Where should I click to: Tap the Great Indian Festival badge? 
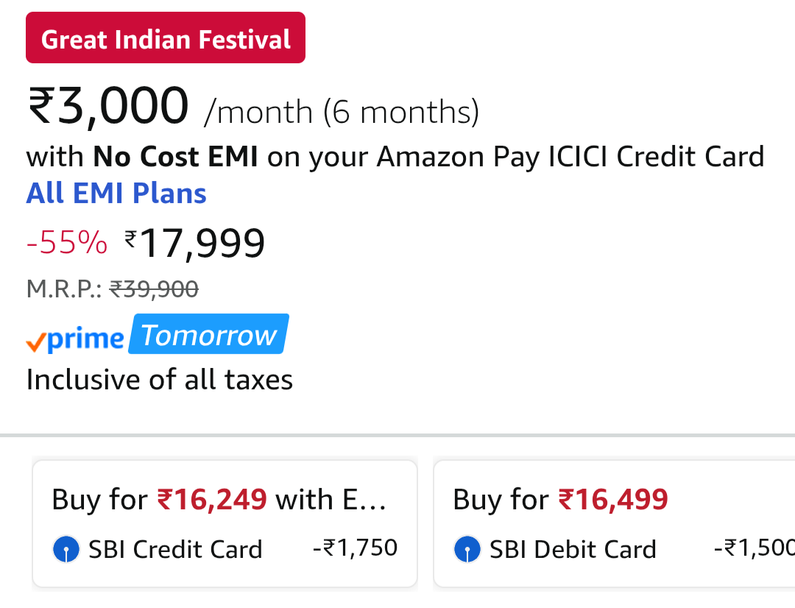[x=166, y=38]
